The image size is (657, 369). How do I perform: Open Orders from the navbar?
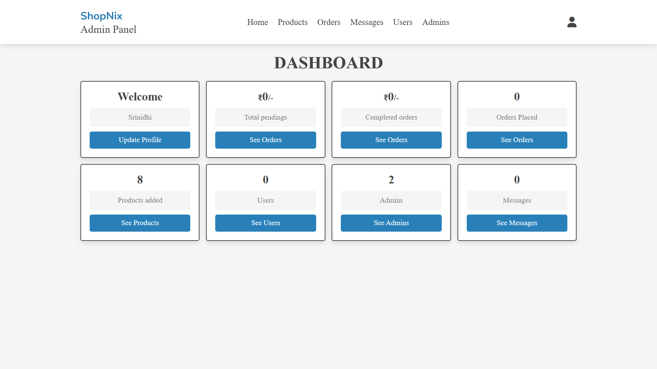click(x=328, y=22)
